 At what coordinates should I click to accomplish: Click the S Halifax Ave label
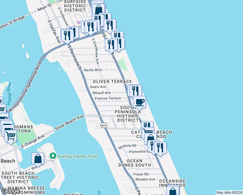pyautogui.click(x=54, y=32)
